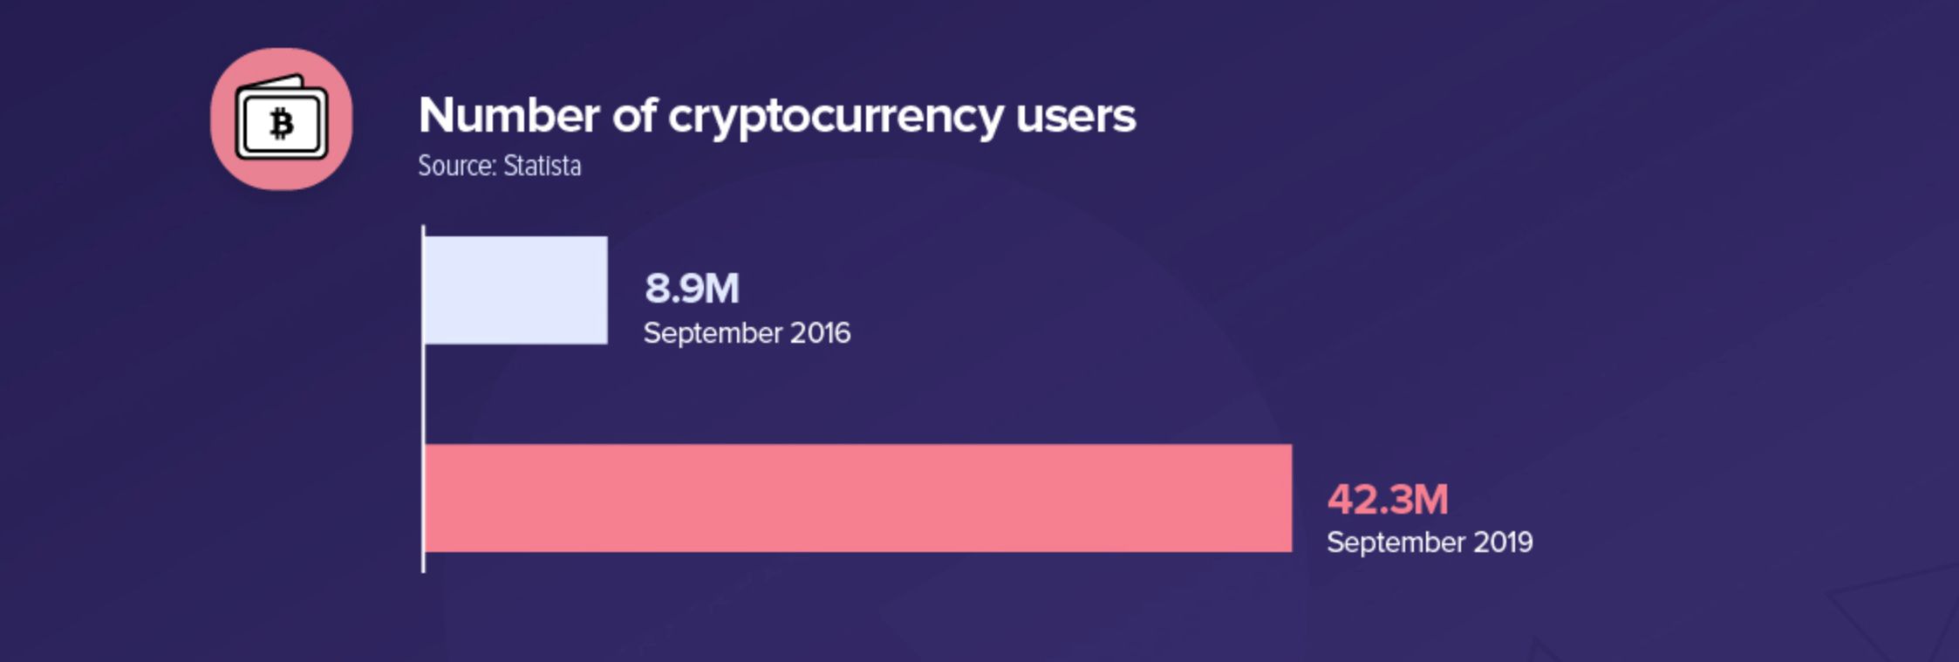Click the word 'users' in the title
Screen dimensions: 1959x662
[x=1075, y=115]
